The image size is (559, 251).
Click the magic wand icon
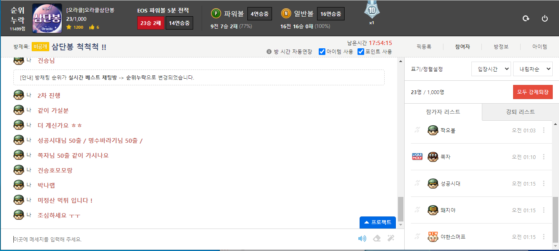tap(390, 239)
